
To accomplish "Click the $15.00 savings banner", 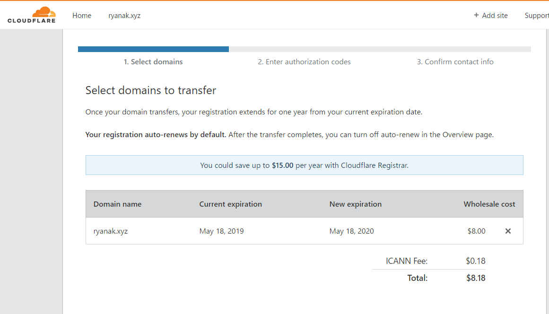I will [x=304, y=165].
